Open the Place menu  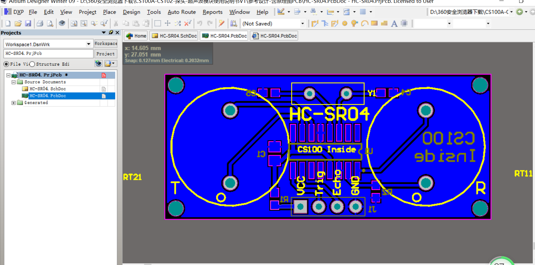(x=109, y=12)
